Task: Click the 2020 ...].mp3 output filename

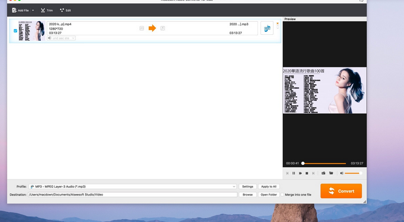Action: (x=239, y=24)
